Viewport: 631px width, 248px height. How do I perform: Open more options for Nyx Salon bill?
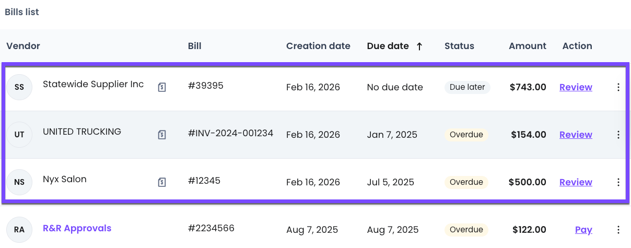[618, 182]
